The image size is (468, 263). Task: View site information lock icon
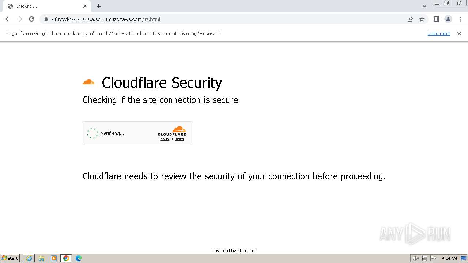46,19
